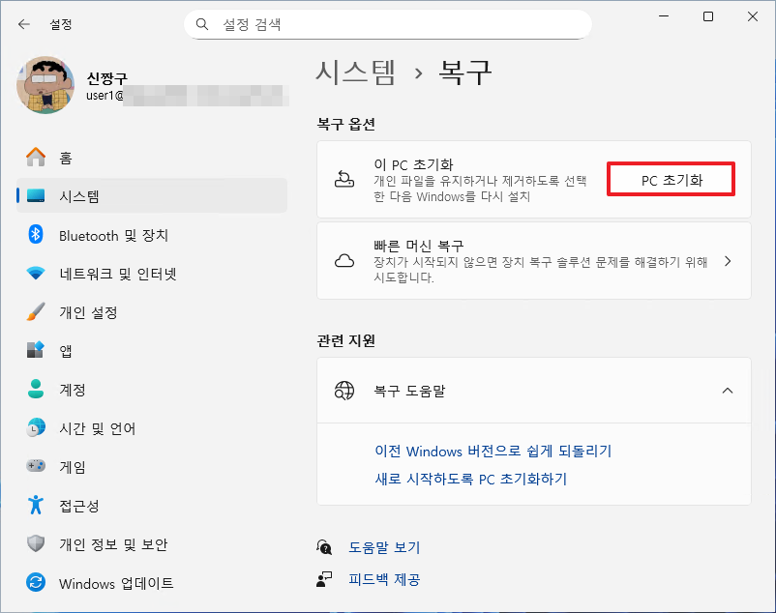776x613 pixels.
Task: Go to 홈 in the sidebar
Action: click(152, 158)
